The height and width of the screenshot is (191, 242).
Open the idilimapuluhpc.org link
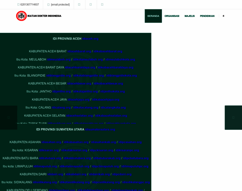[x=135, y=166]
